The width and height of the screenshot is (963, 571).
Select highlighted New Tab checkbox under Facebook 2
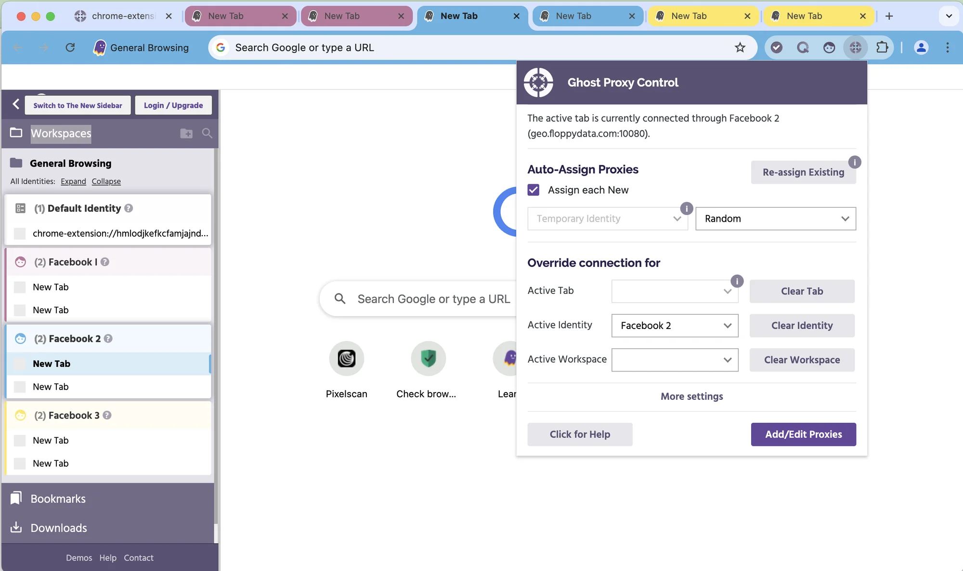click(20, 364)
